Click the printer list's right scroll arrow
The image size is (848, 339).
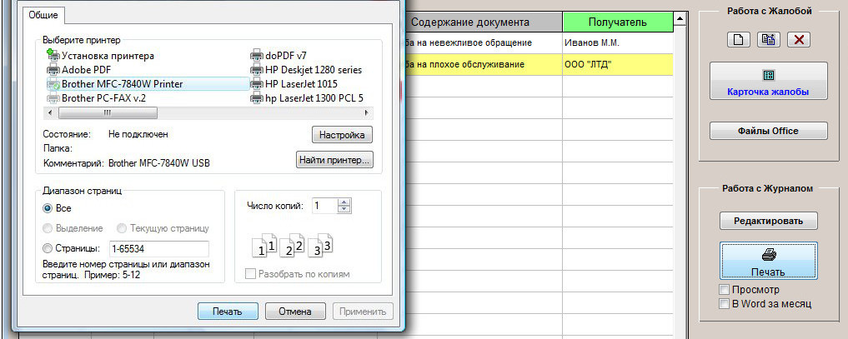[367, 112]
